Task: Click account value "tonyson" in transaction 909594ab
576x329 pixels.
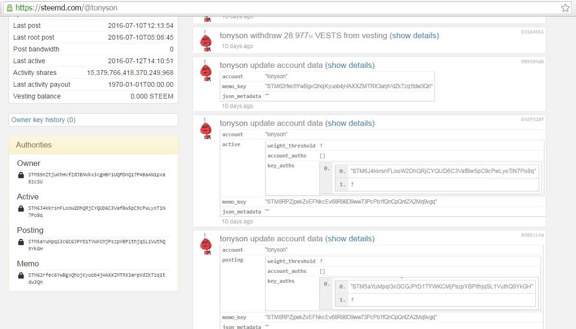Action: click(276, 76)
